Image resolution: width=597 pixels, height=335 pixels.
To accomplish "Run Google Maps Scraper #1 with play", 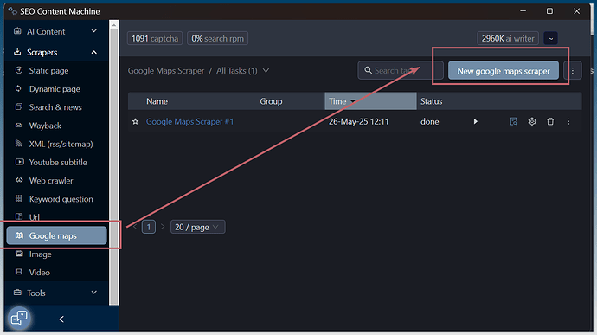I will [475, 121].
